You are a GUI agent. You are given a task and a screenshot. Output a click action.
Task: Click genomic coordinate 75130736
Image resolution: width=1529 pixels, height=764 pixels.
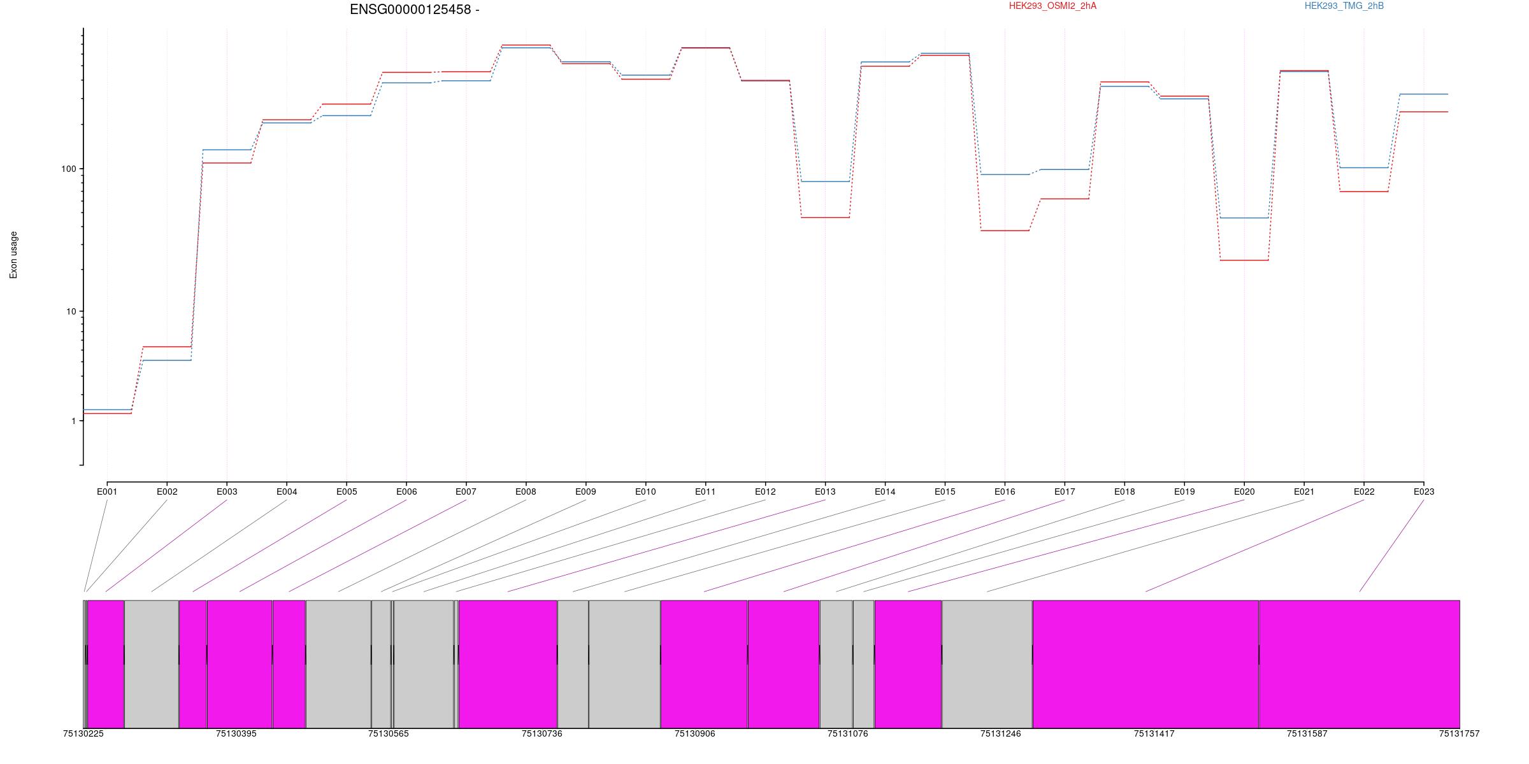click(x=542, y=734)
